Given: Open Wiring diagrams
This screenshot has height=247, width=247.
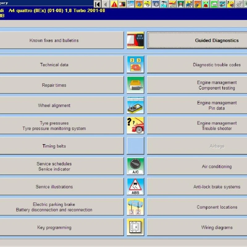Looking at the screenshot, I should click(x=197, y=227).
